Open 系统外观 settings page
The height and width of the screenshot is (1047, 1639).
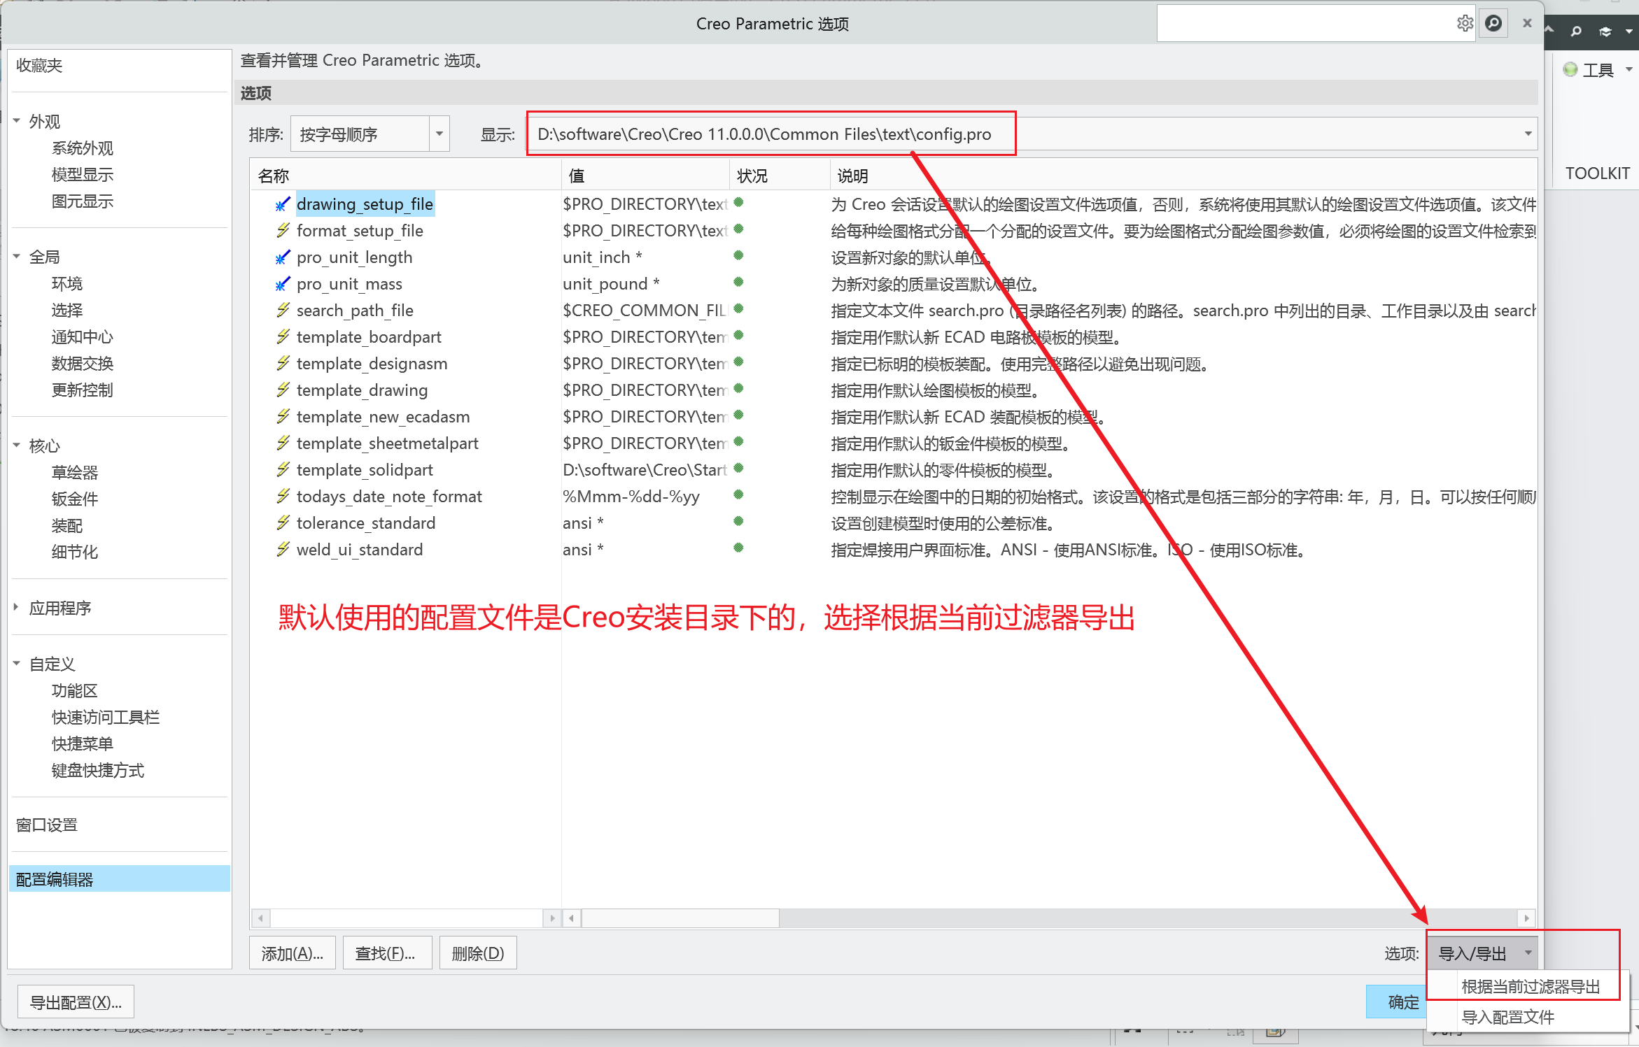pos(83,148)
